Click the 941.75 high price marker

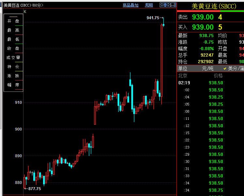click(153, 18)
